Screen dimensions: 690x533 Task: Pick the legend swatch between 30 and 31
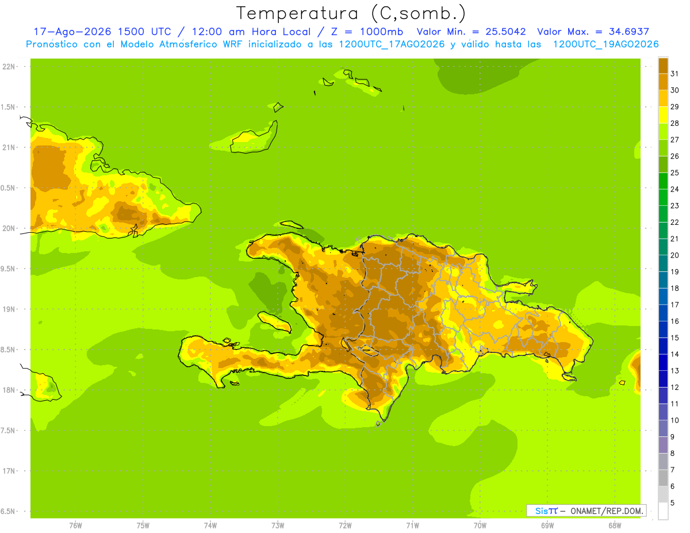(x=663, y=82)
